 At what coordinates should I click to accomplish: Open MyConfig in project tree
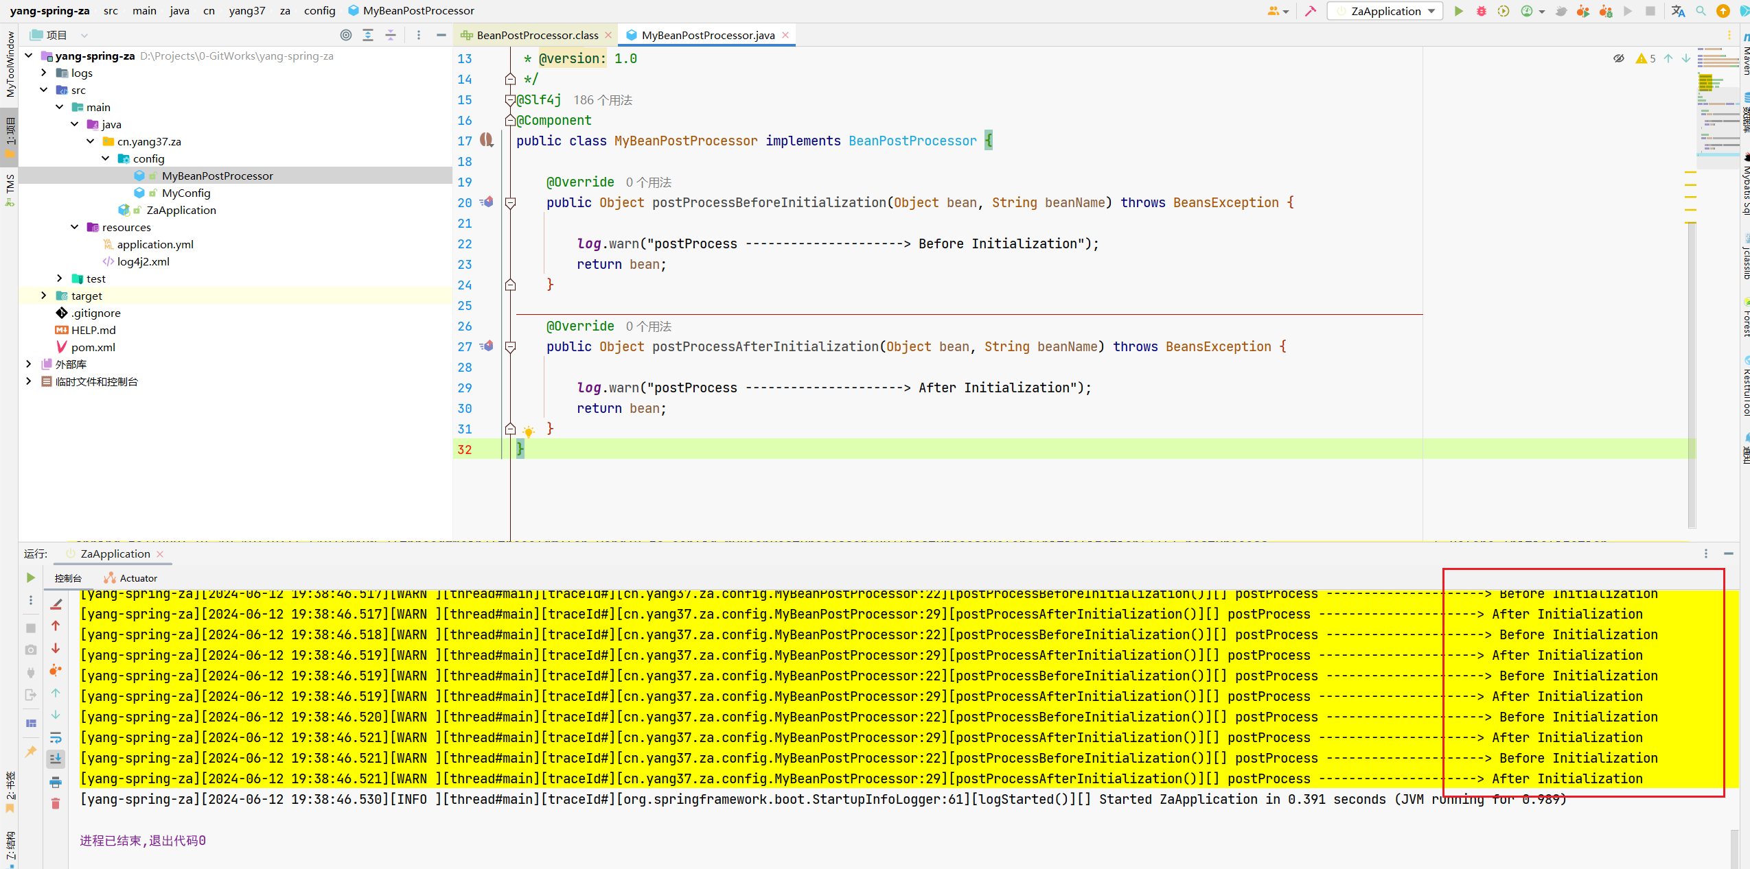[x=186, y=193]
